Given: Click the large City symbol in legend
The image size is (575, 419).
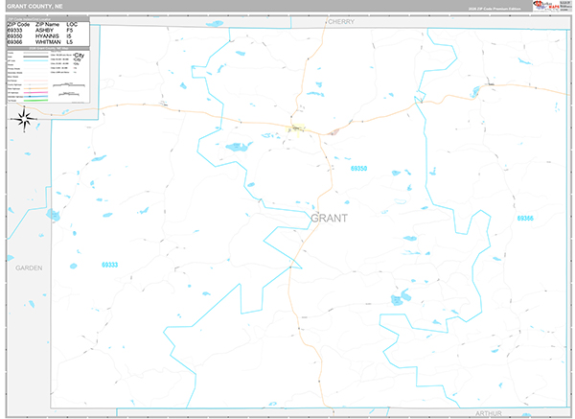Looking at the screenshot, I should tap(79, 57).
